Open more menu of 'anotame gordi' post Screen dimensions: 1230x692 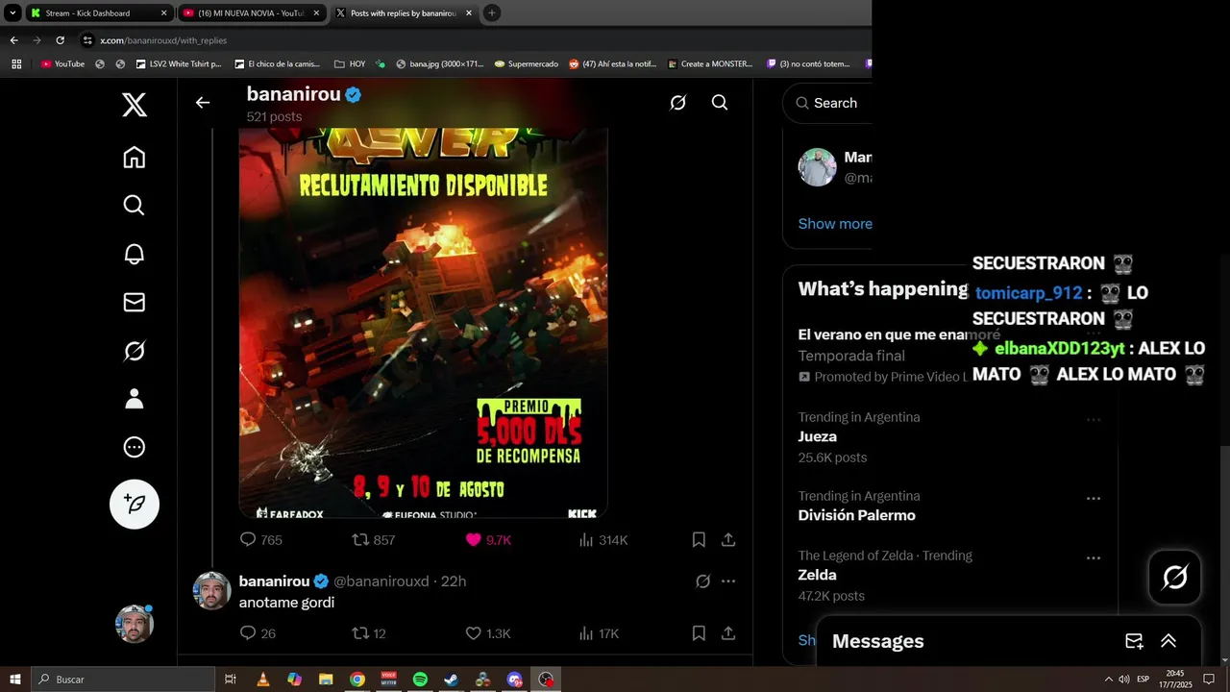[x=728, y=581]
